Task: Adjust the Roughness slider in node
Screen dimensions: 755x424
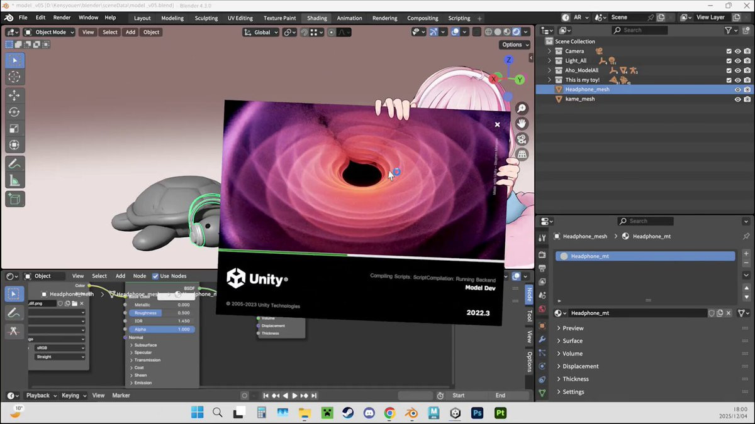Action: click(x=161, y=313)
